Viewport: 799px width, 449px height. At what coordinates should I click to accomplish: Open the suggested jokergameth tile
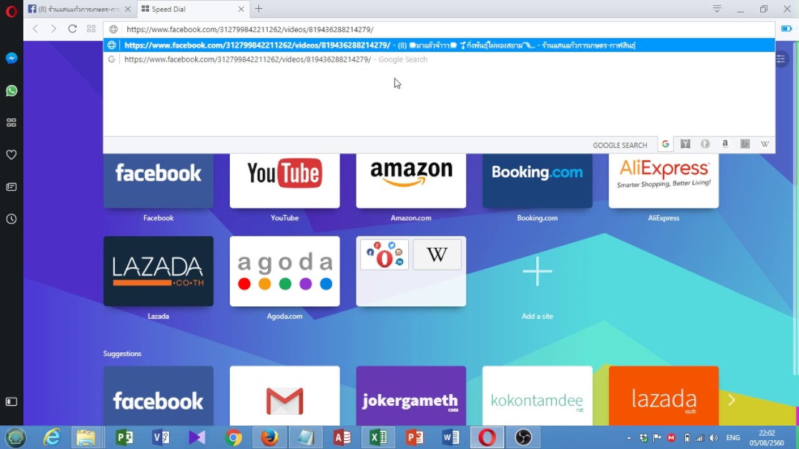(411, 395)
